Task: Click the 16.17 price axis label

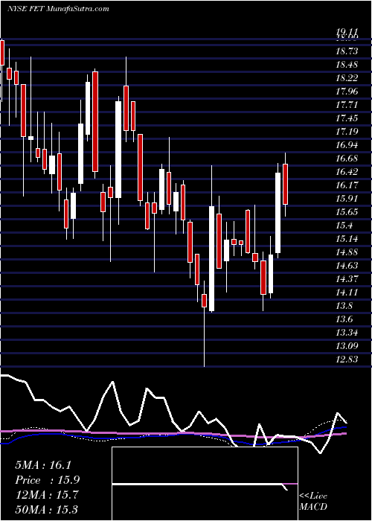Action: click(347, 185)
